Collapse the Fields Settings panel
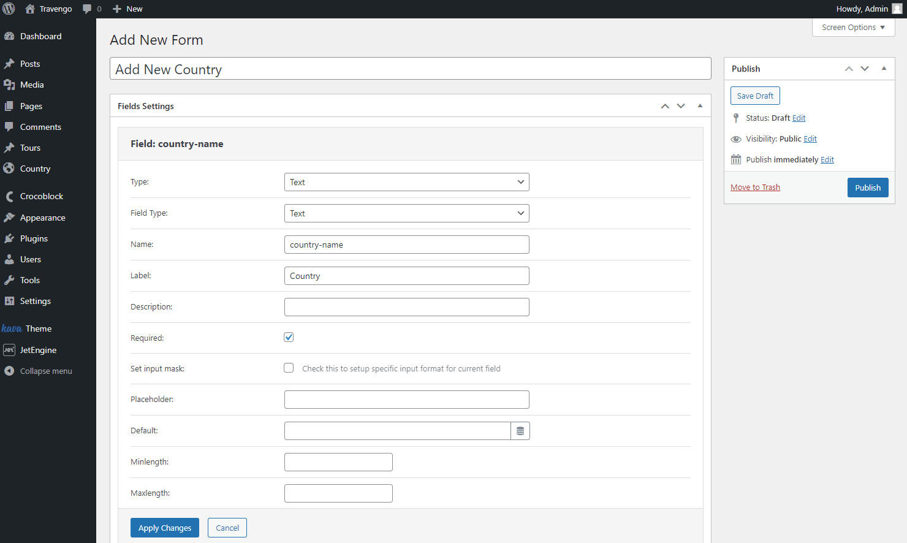The image size is (907, 543). [x=700, y=106]
